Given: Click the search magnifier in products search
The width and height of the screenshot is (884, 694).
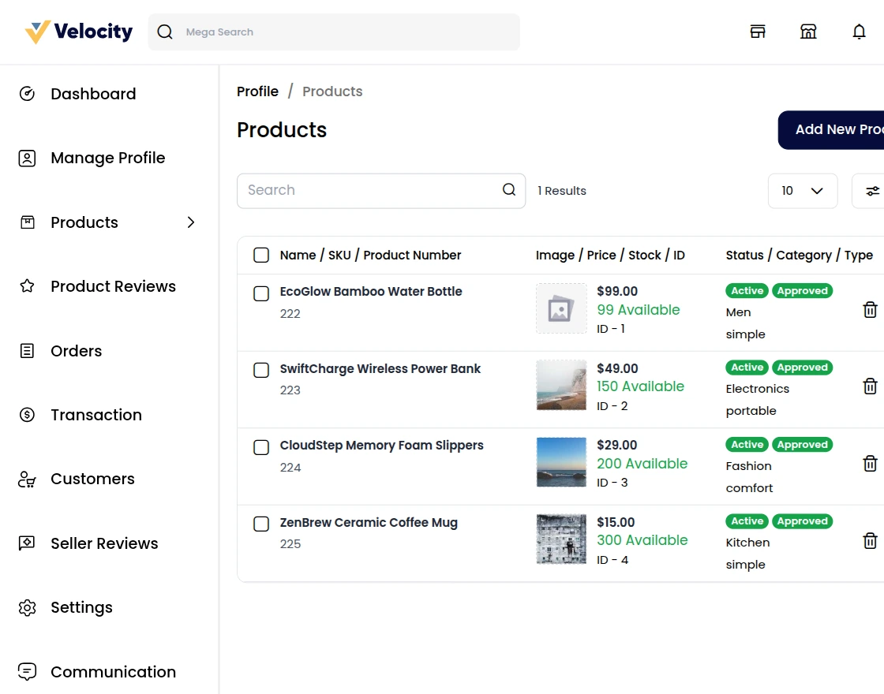Looking at the screenshot, I should point(509,190).
